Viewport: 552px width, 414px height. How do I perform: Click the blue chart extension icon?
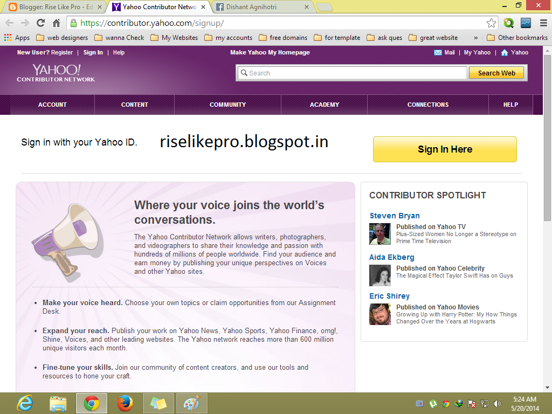[x=526, y=23]
